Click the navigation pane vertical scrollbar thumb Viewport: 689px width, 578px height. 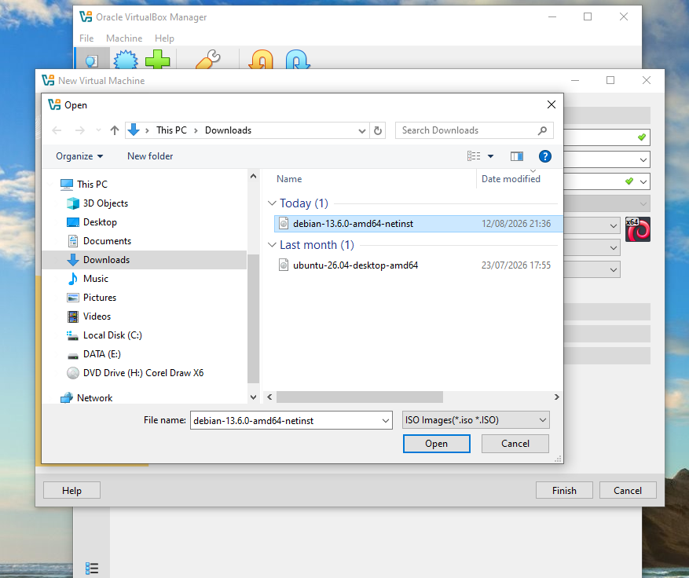coord(253,319)
